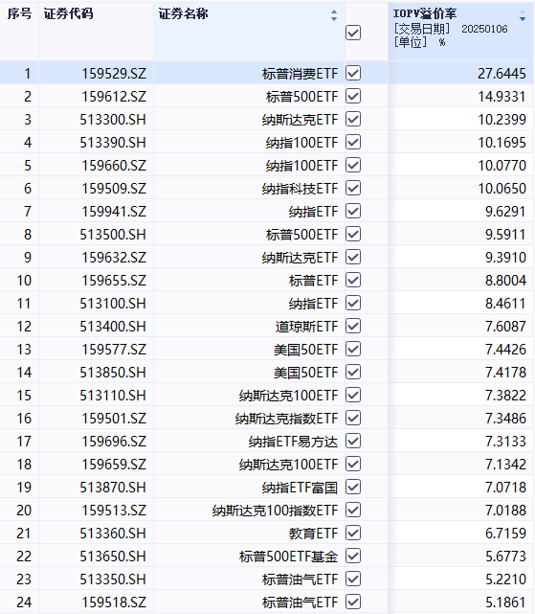
Task: Open 纳斯达克100指数ETF entry
Action: click(x=275, y=511)
